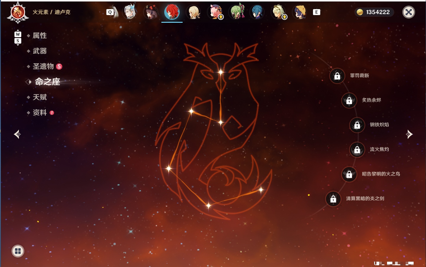Image resolution: width=426 pixels, height=267 pixels.
Task: Click the 清算黑暗的炎之剑 constellation label
Action: 365,199
